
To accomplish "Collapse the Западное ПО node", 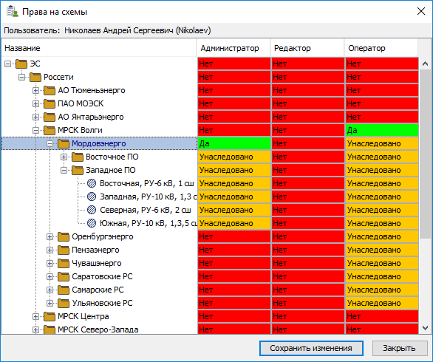I will (64, 171).
